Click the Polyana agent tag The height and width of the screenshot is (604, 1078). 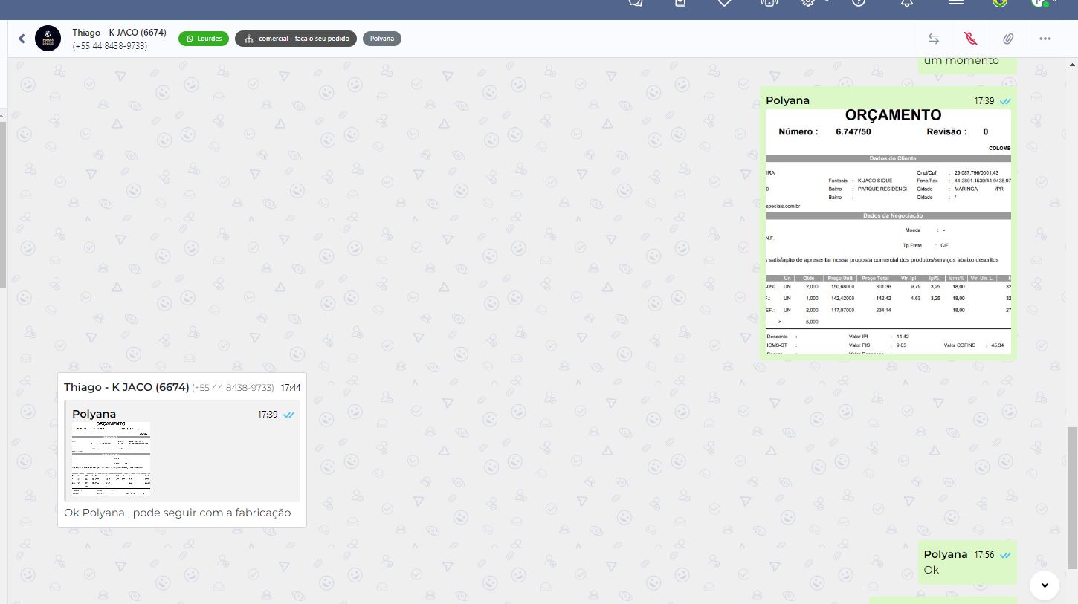[x=382, y=39]
